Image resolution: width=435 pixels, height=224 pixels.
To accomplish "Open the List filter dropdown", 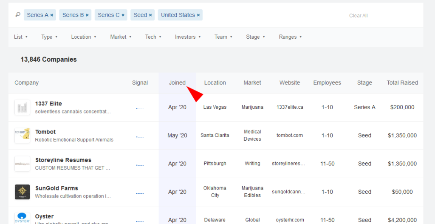I will click(21, 37).
